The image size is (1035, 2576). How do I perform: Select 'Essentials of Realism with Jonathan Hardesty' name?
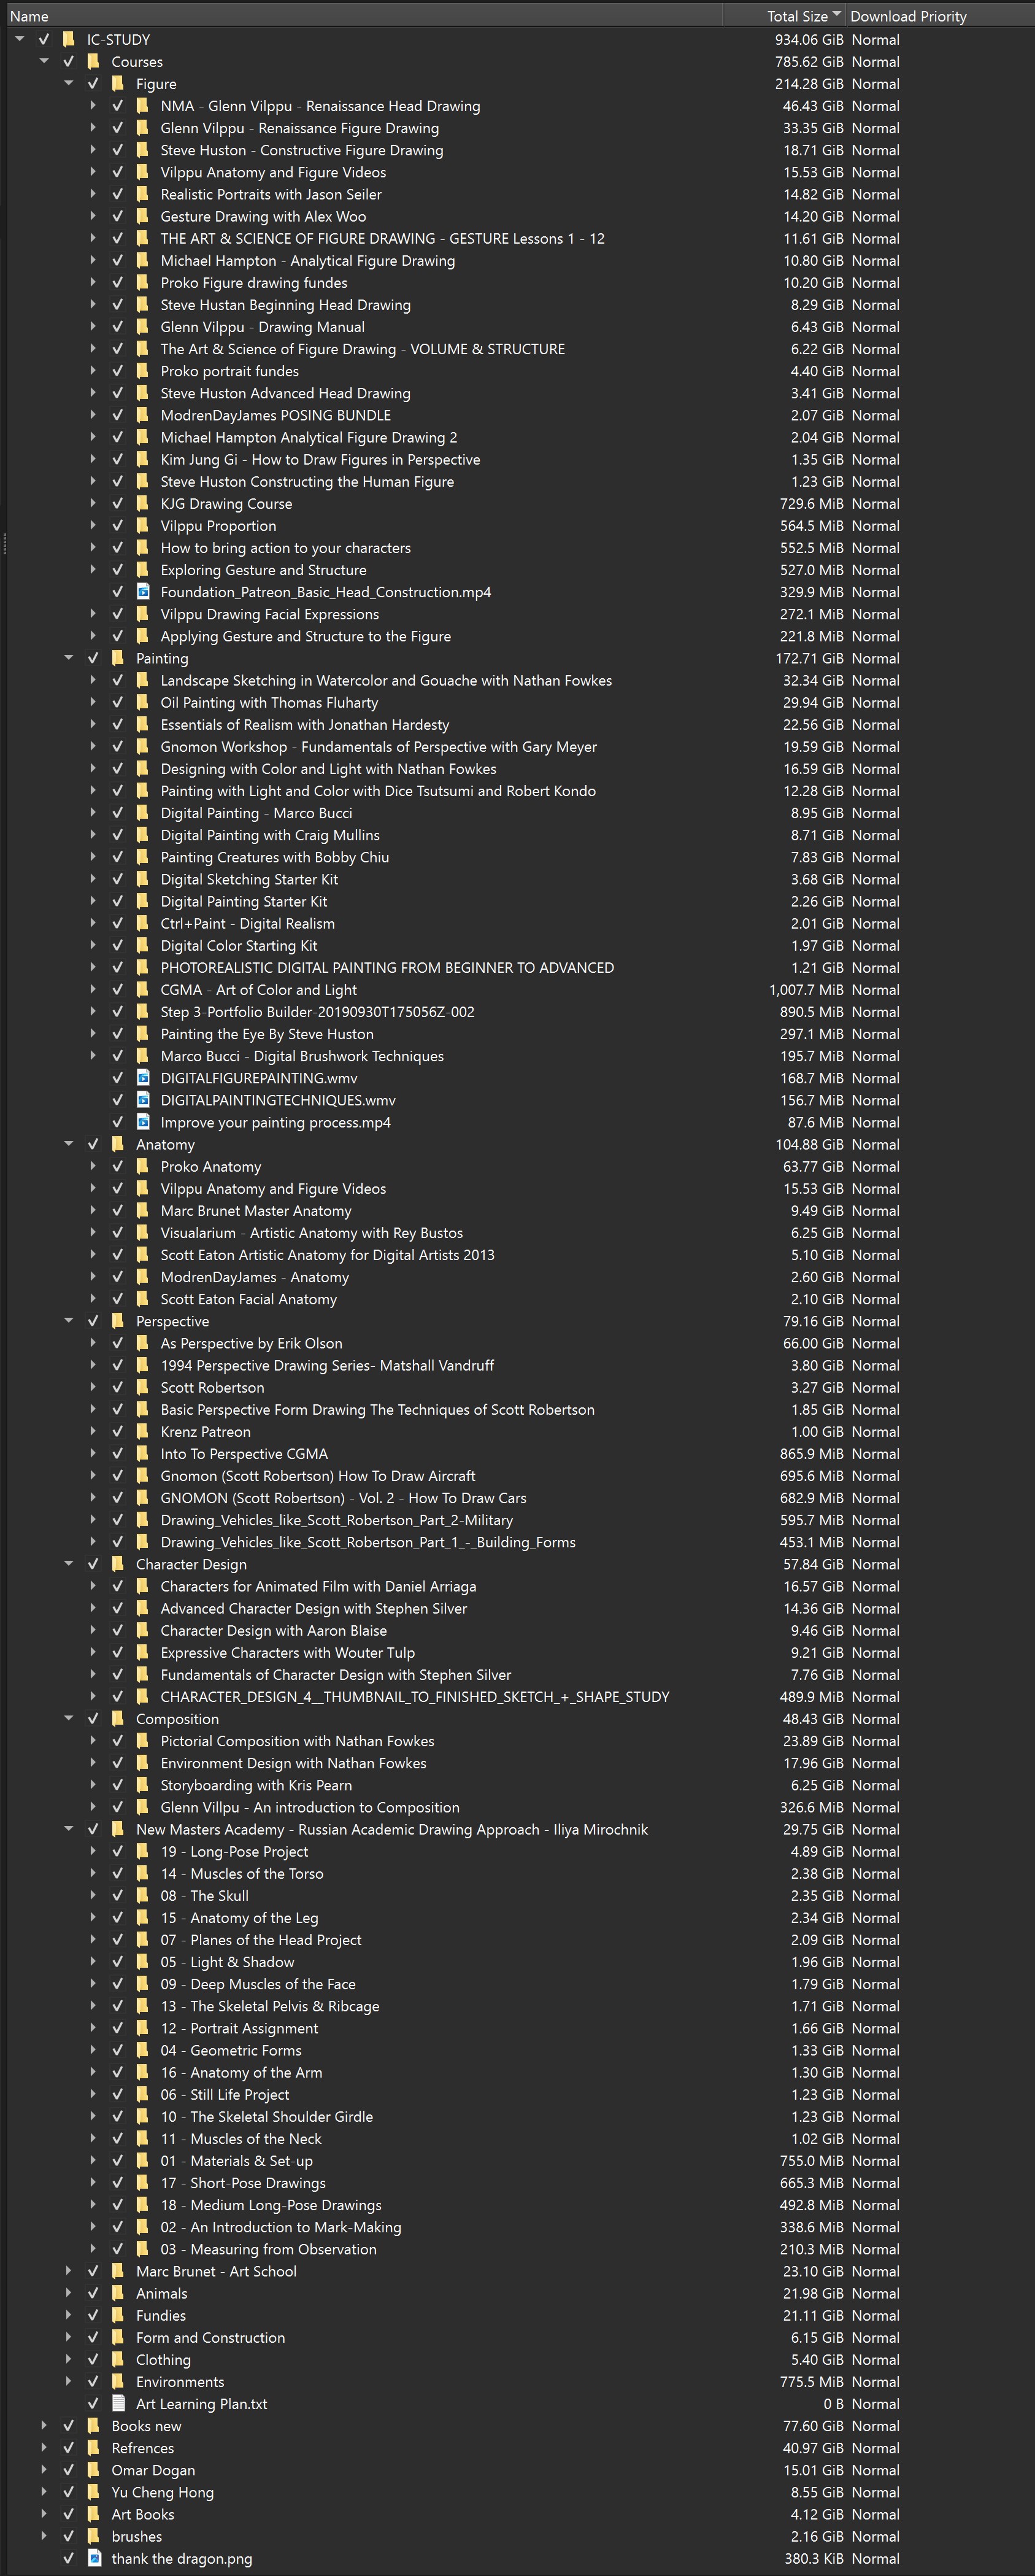(x=305, y=724)
